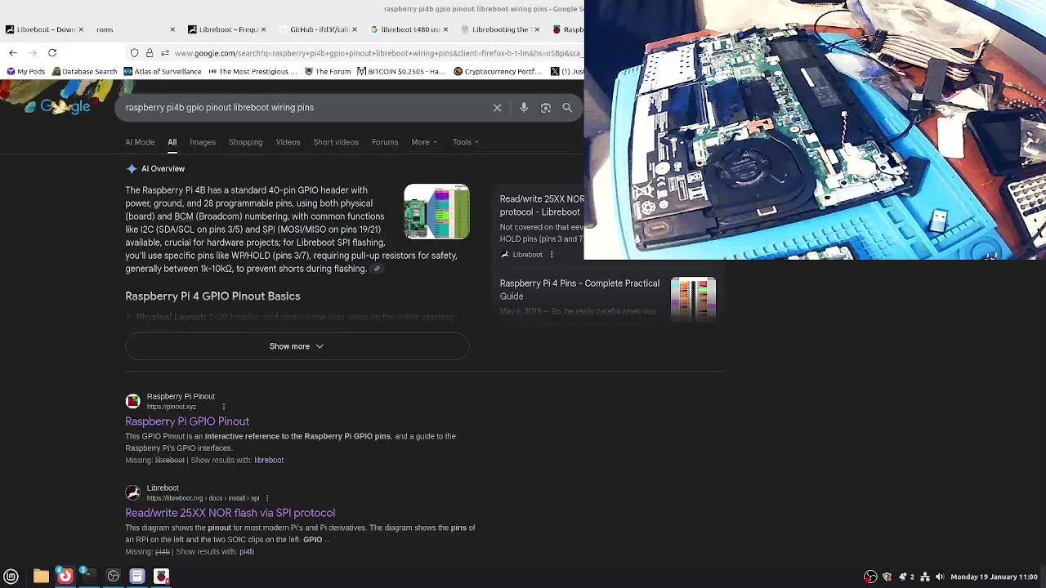The width and height of the screenshot is (1046, 588).
Task: Open the Monday 19 January clock calendar
Action: click(x=994, y=577)
